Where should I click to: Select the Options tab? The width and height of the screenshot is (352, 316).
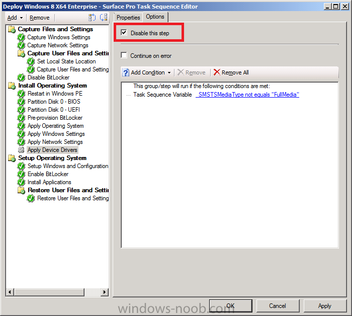click(155, 17)
